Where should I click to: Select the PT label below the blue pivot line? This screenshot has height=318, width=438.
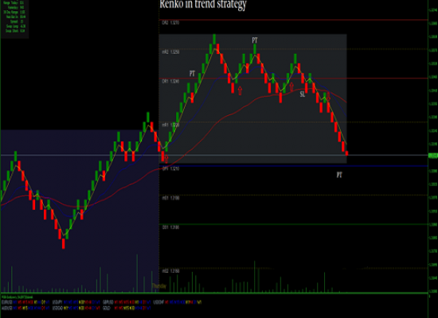tap(339, 175)
